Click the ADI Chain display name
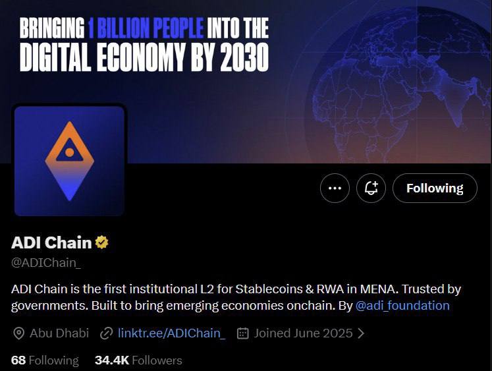492x371 pixels. (51, 243)
